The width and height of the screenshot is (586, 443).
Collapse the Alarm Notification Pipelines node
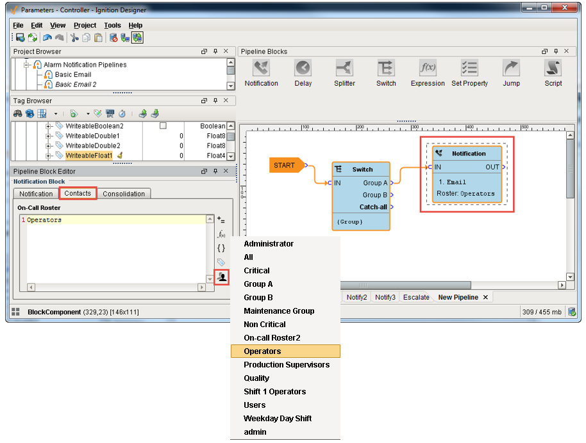[x=26, y=65]
